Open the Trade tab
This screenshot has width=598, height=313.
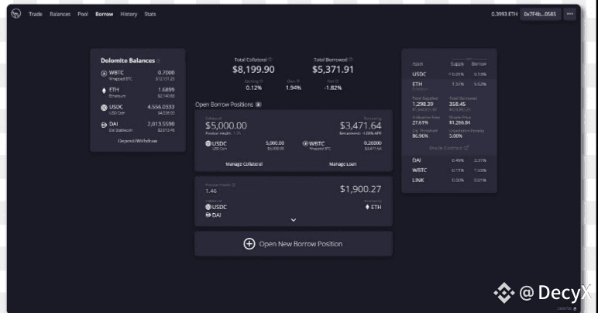(x=36, y=14)
